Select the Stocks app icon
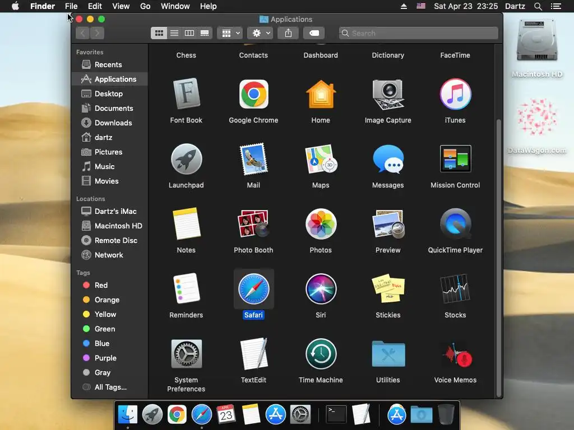 click(x=455, y=289)
